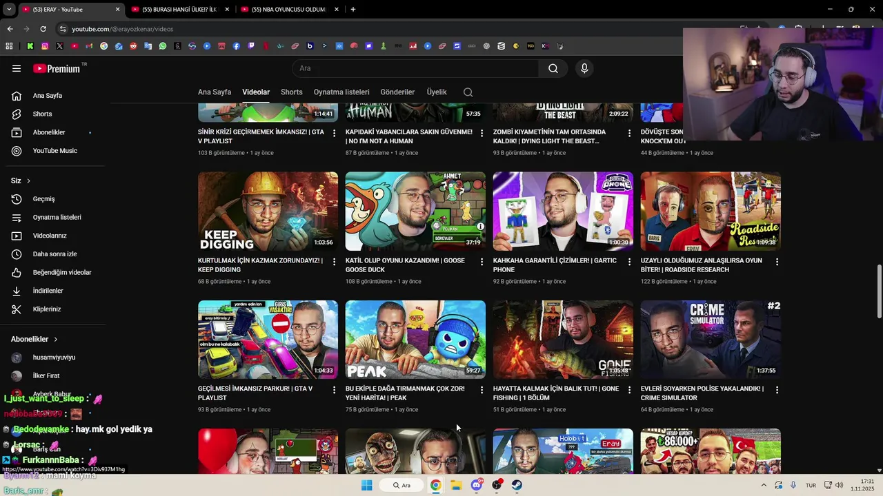The image size is (883, 496).
Task: Activate voice search microphone
Action: (584, 68)
